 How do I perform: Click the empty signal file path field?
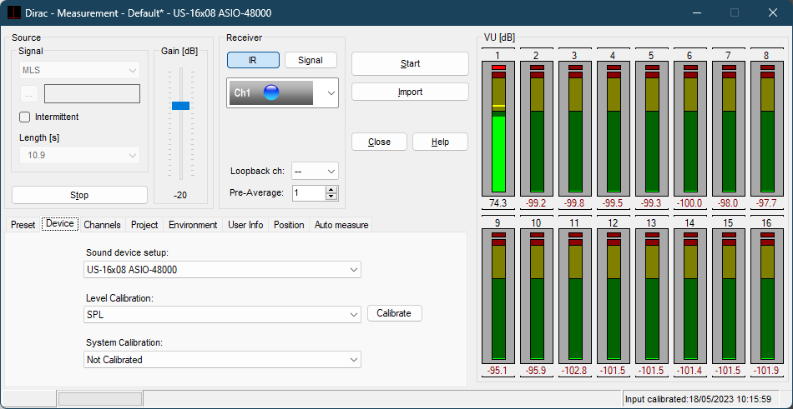coord(92,94)
